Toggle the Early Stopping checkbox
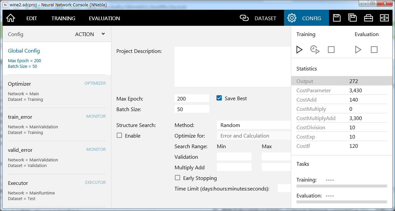 178,178
